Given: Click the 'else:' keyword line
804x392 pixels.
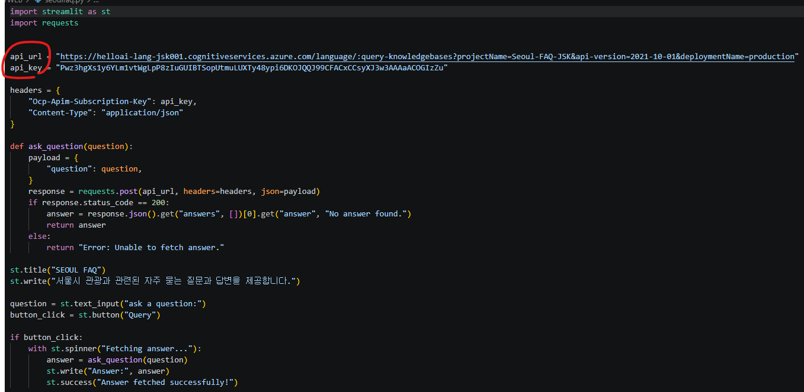Looking at the screenshot, I should (x=40, y=237).
